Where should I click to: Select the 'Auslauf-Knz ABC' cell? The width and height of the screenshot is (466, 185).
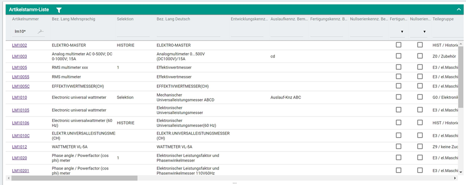286,97
